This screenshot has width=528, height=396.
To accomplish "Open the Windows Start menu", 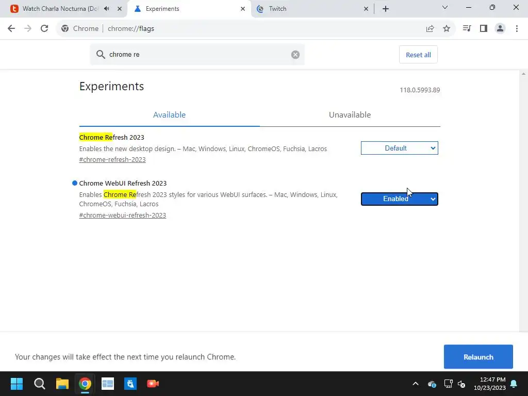I will pos(16,384).
